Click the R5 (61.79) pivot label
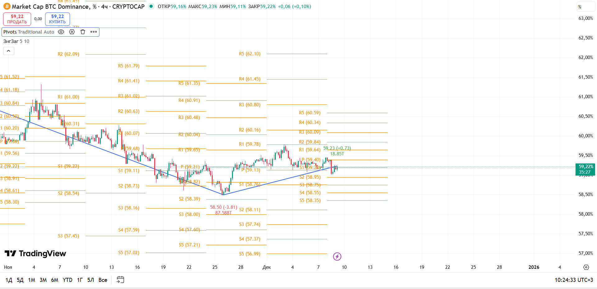Screen dimensions: 597x289 129,66
